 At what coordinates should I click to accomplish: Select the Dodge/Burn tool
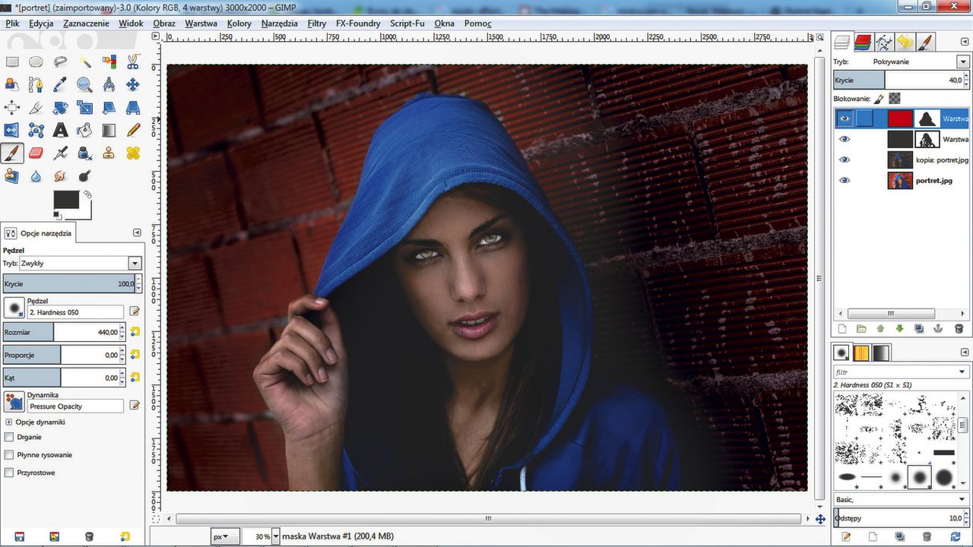click(84, 176)
